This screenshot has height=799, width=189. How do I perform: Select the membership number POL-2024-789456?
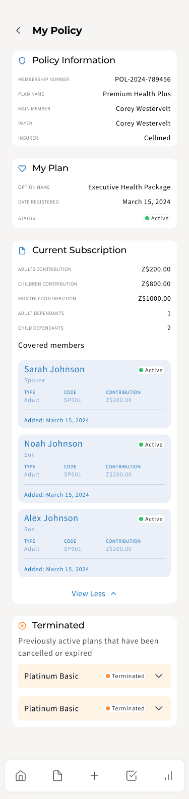[143, 79]
